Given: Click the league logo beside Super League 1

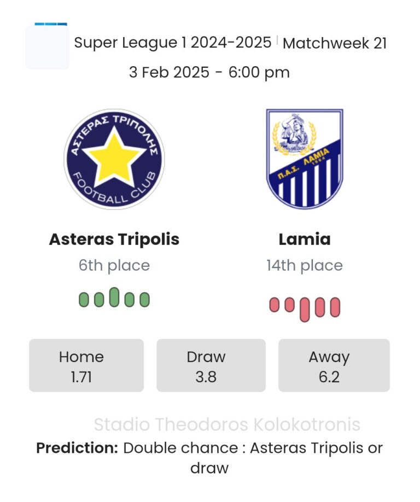Looking at the screenshot, I should click(x=48, y=46).
